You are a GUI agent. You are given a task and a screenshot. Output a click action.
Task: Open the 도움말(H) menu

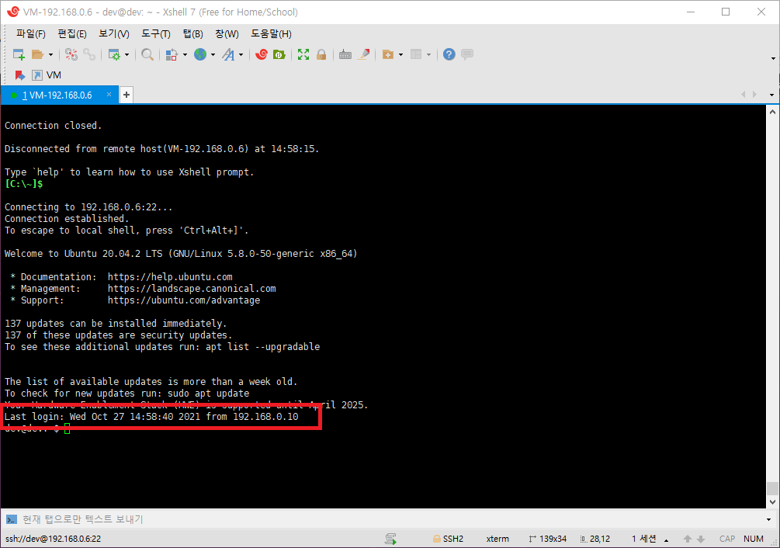click(x=271, y=34)
